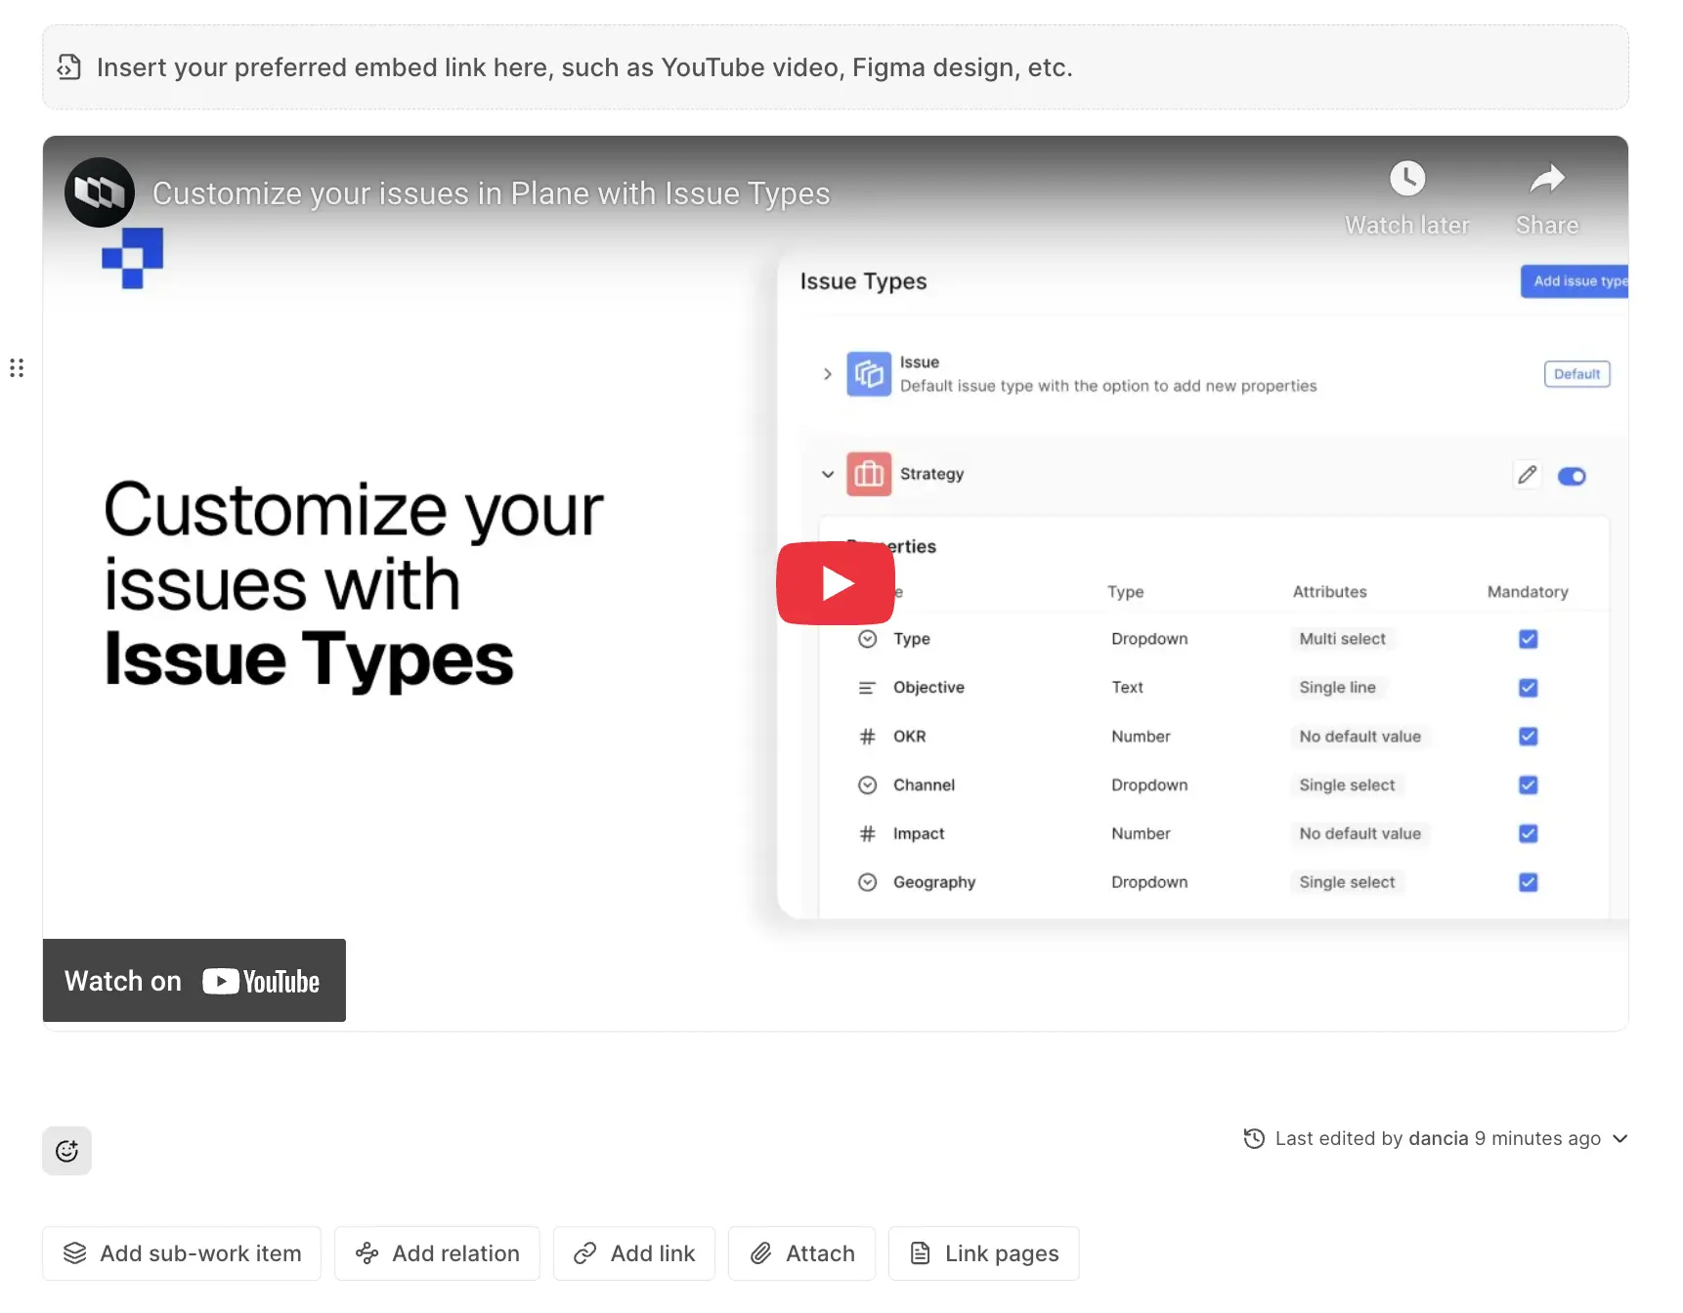Click the emoji reaction icon
Viewport: 1683px width, 1313px height.
coord(66,1151)
